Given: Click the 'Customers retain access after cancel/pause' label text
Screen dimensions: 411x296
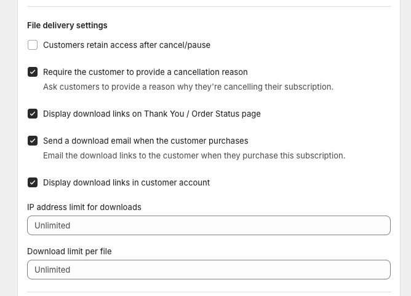Looking at the screenshot, I should coord(127,45).
